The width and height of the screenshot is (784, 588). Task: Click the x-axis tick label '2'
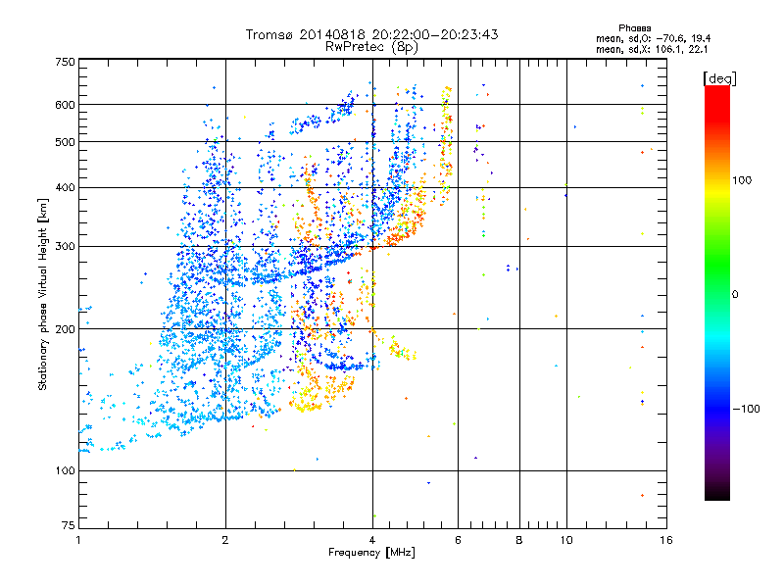(225, 540)
